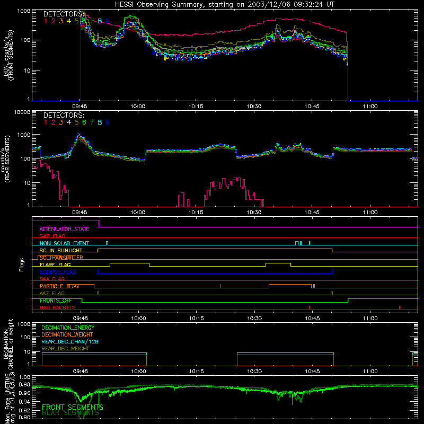Click 1.00 y-axis tick of livetime plot
Image resolution: width=424 pixels, height=424 pixels.
(x=24, y=377)
